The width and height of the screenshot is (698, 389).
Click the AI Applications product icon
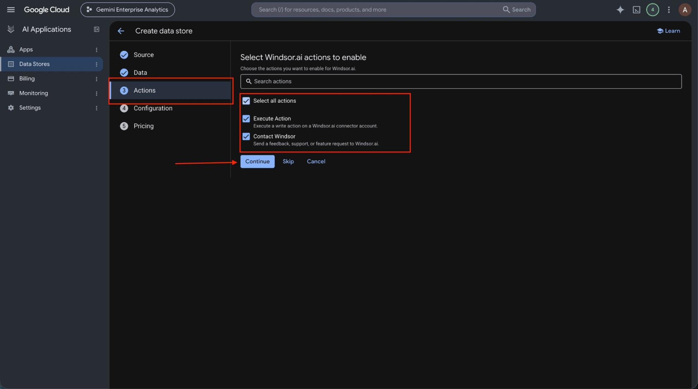coord(11,29)
